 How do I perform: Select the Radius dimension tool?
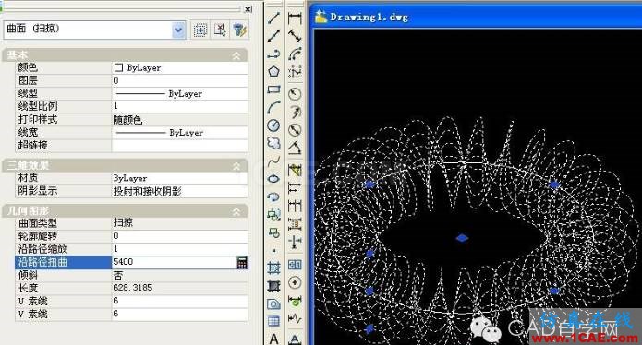pos(295,94)
